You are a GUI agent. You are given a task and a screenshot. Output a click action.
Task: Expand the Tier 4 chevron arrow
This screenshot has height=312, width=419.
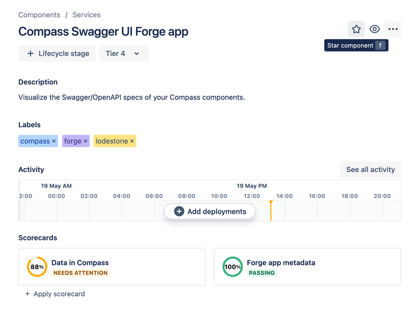[137, 54]
